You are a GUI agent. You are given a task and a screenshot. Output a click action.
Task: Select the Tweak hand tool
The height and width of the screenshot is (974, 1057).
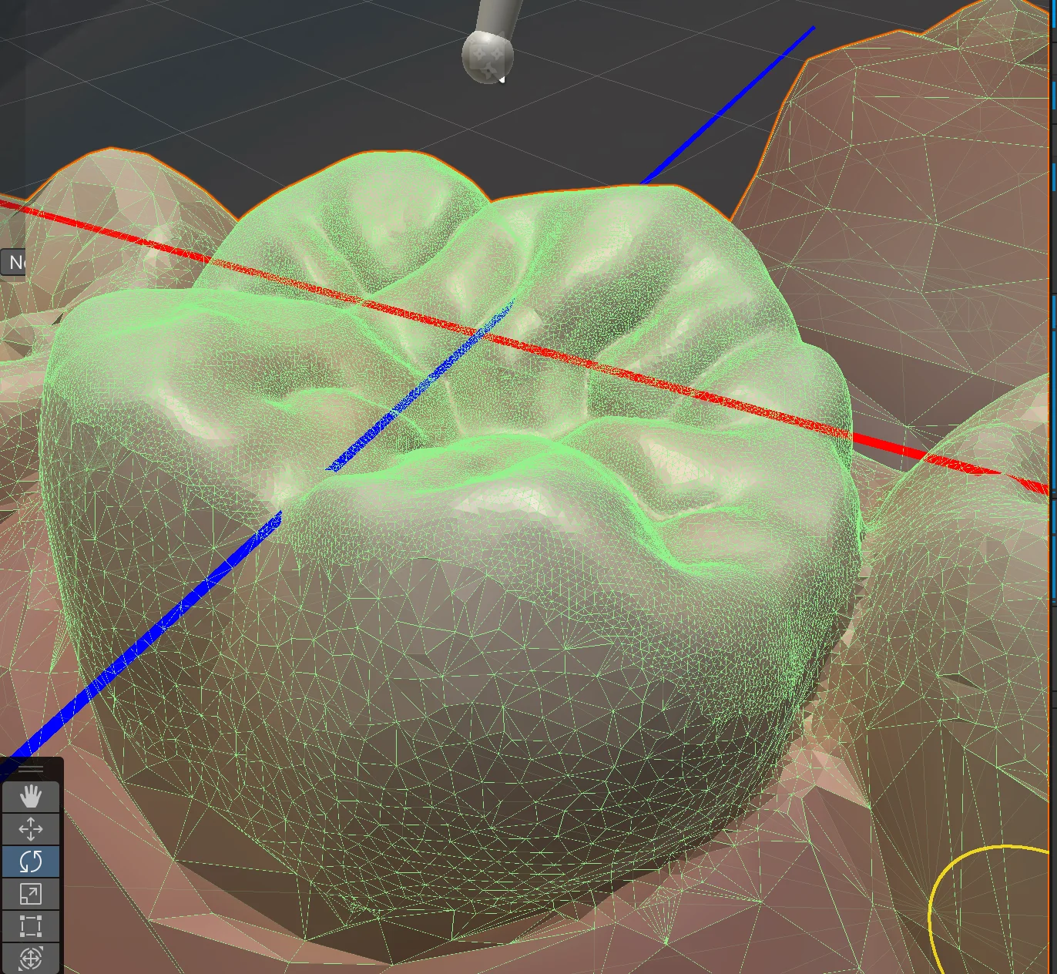(30, 797)
